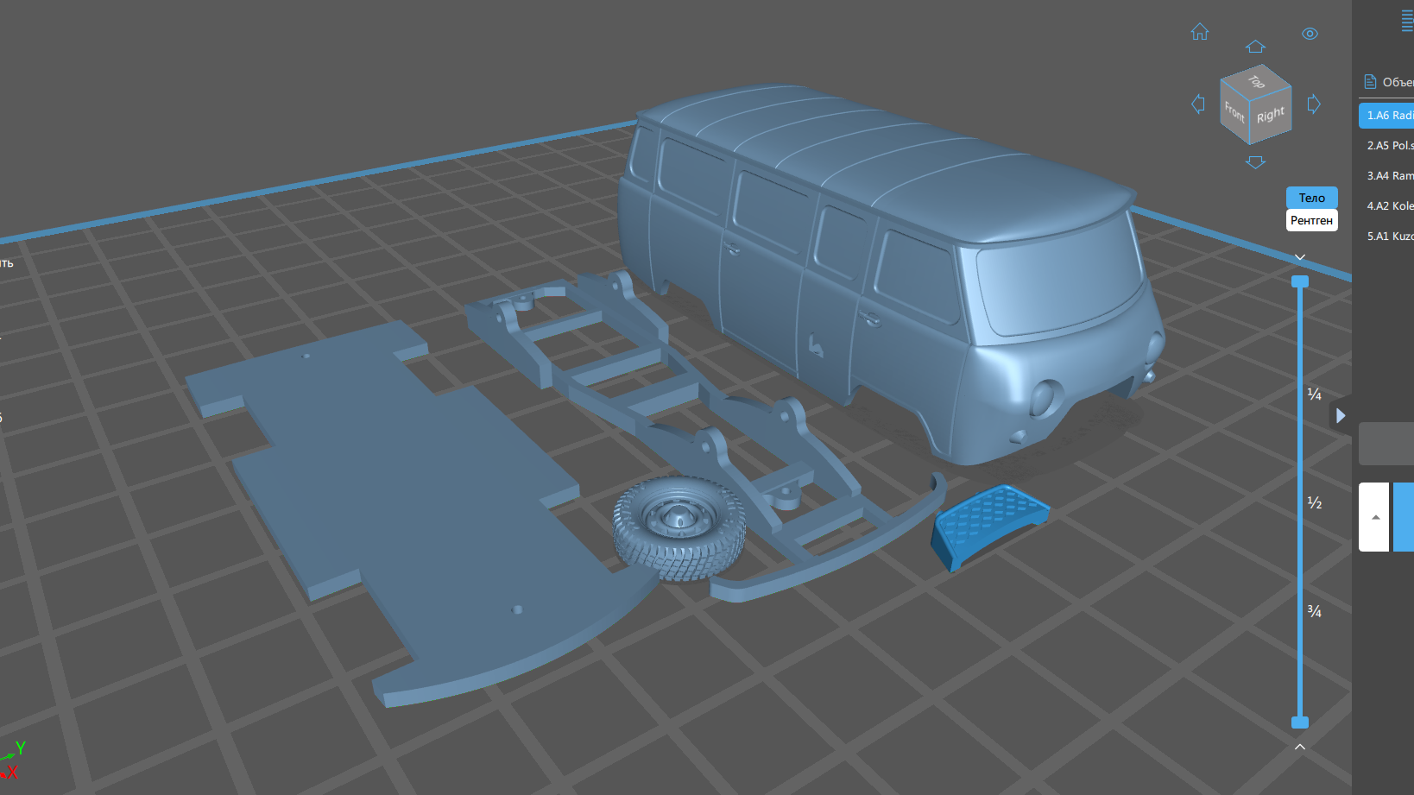Open the small white up-arrow dropdown
The width and height of the screenshot is (1414, 795).
coord(1374,517)
